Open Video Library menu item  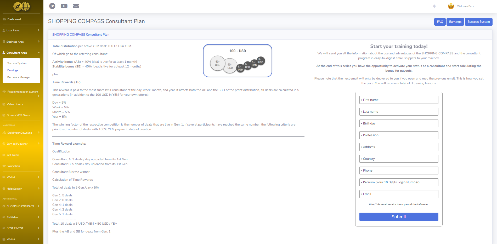(x=15, y=104)
